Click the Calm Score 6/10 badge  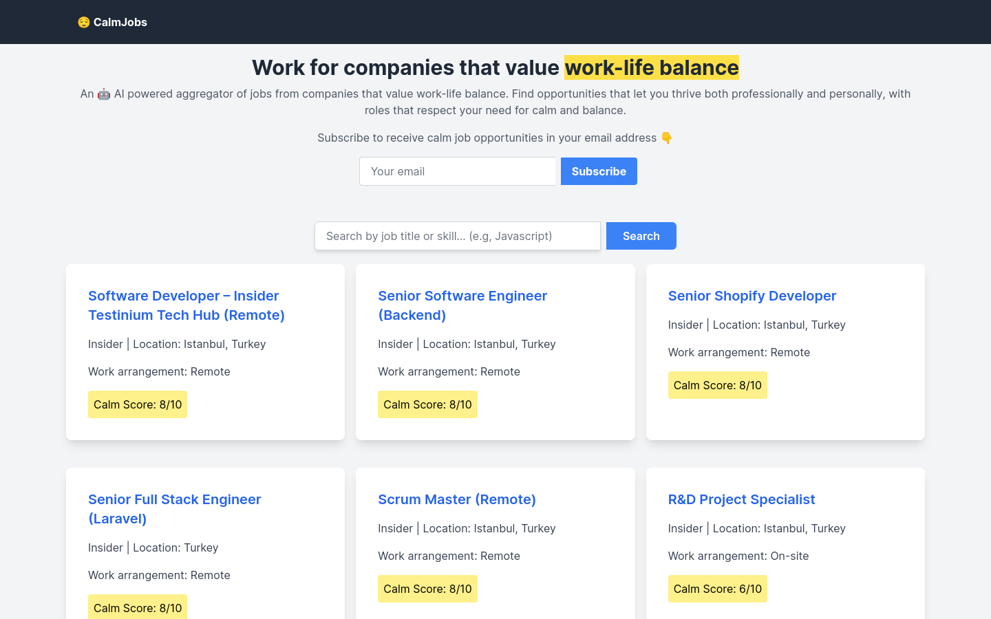(x=717, y=589)
